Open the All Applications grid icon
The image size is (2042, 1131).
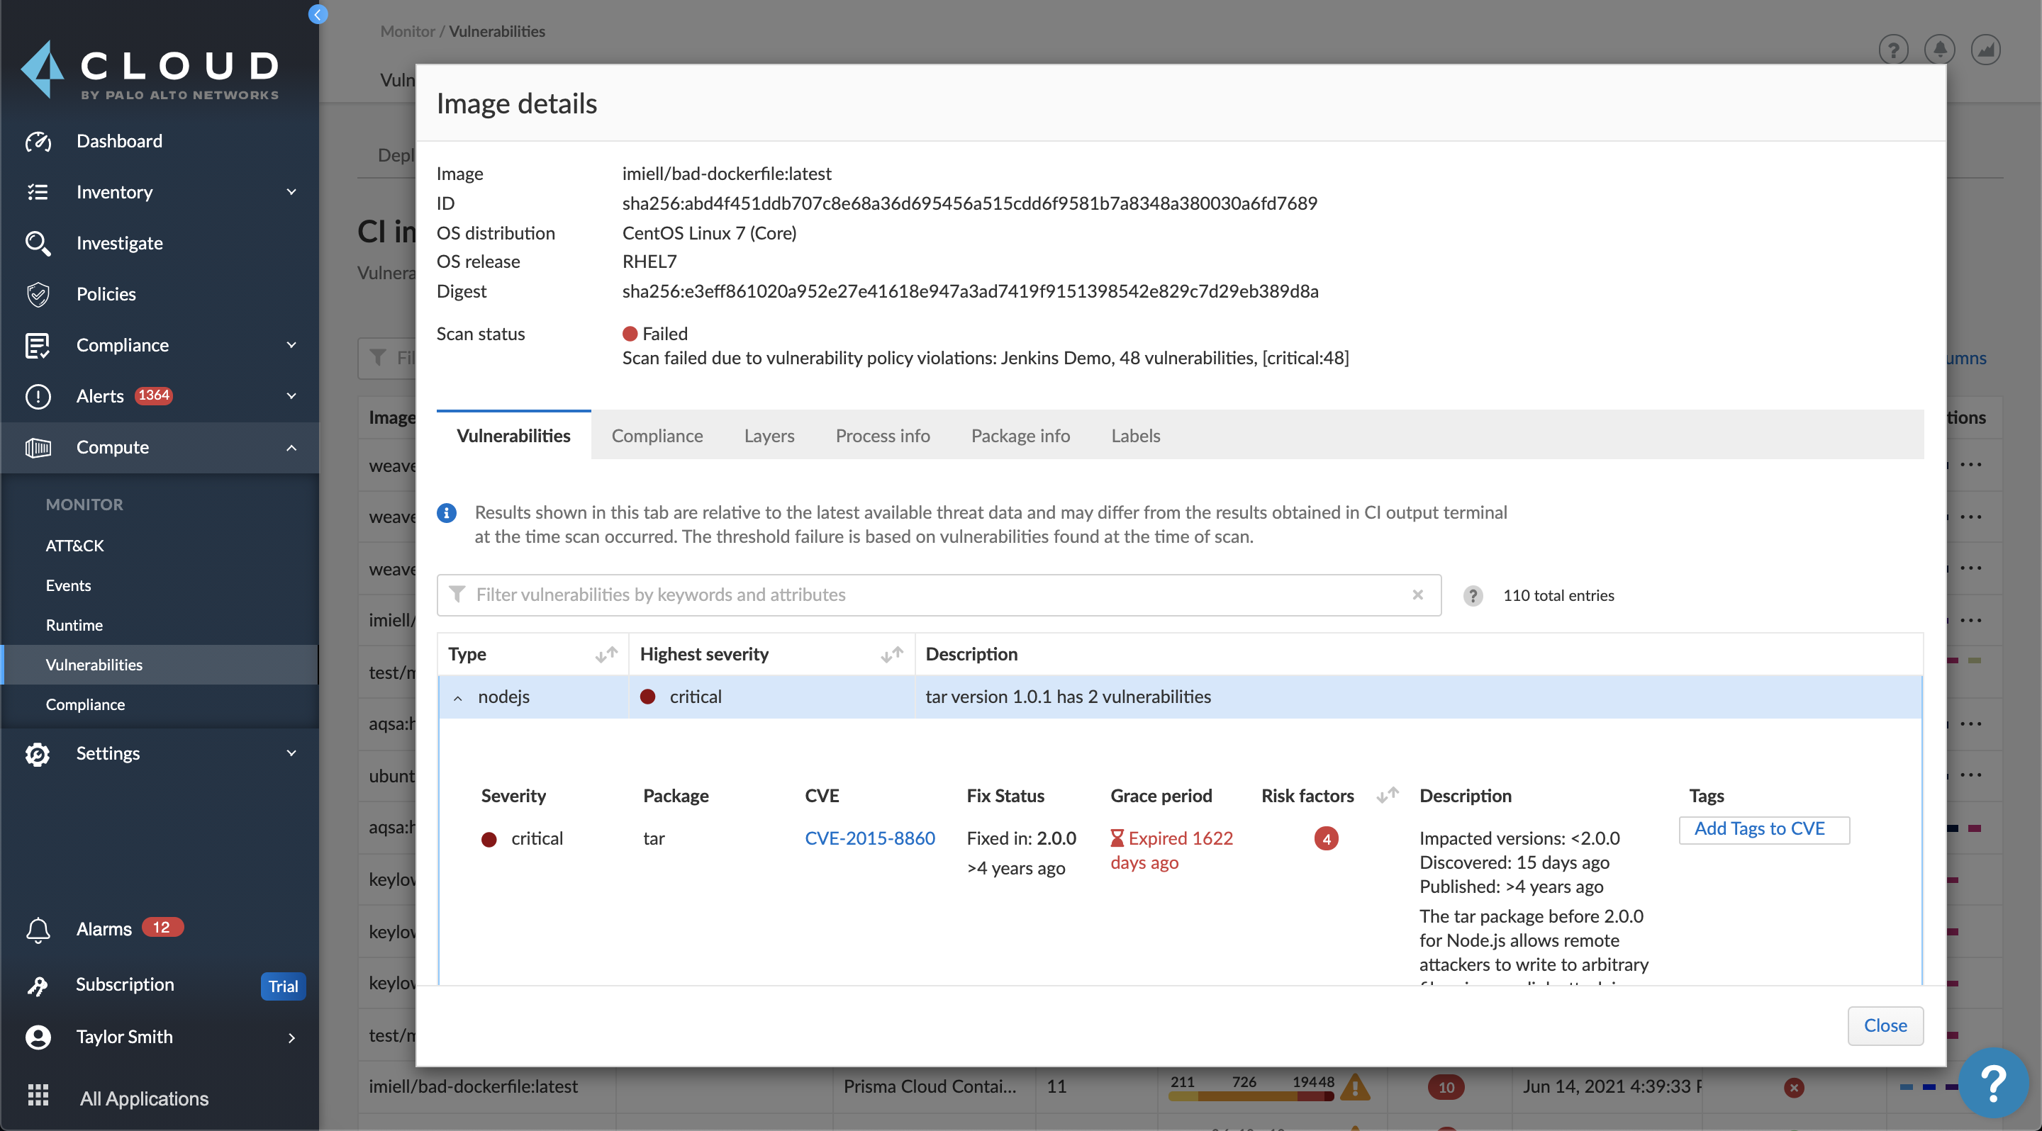click(x=38, y=1096)
